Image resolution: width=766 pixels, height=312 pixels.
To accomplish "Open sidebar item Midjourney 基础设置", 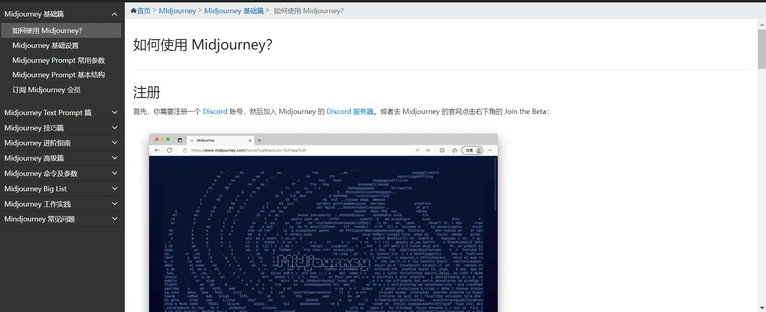I will click(x=45, y=45).
